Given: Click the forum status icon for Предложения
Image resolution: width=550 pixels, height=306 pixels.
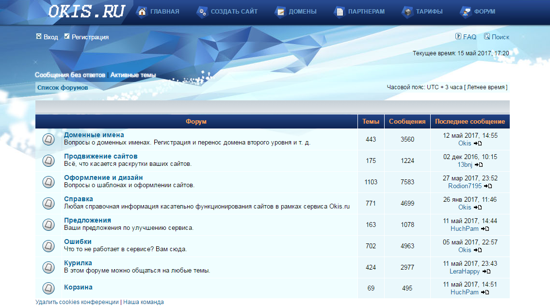Looking at the screenshot, I should [x=49, y=225].
